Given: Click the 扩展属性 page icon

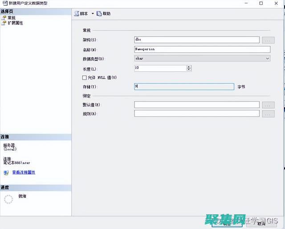Looking at the screenshot, I should [x=4, y=23].
